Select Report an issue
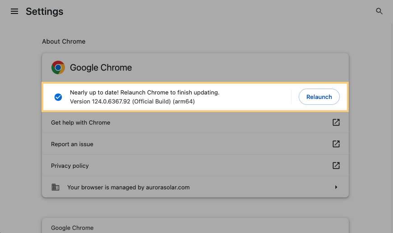The width and height of the screenshot is (393, 233). [x=72, y=144]
